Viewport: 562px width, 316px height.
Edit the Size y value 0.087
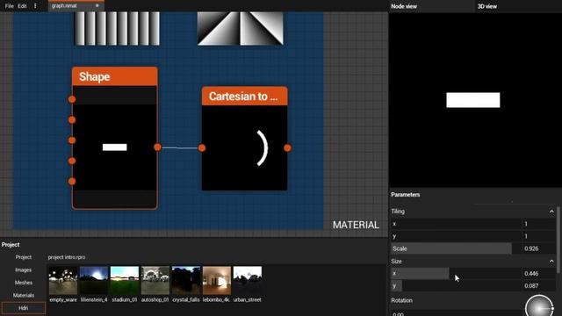click(x=538, y=285)
